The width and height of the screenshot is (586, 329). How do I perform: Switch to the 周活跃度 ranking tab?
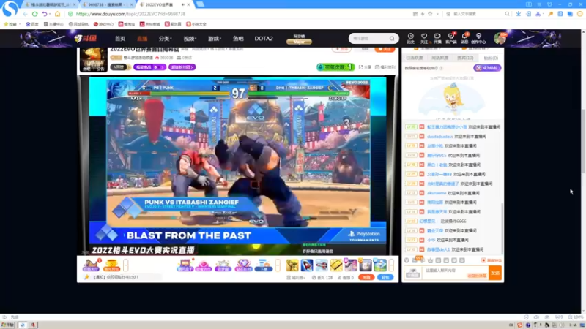coord(440,58)
